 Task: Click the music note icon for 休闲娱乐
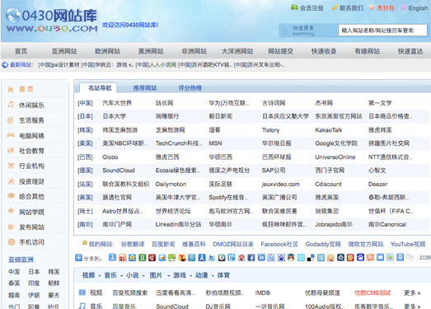pyautogui.click(x=11, y=105)
